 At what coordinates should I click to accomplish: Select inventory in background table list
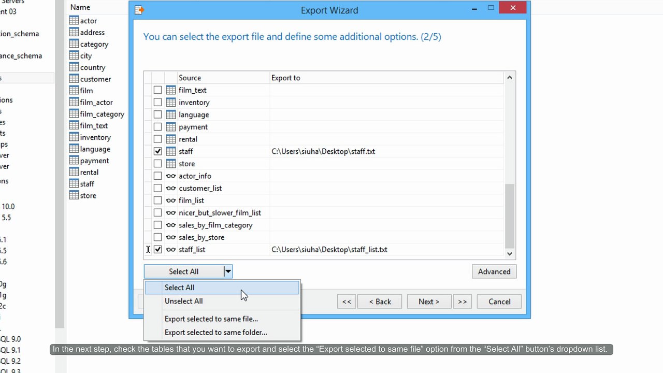point(95,137)
